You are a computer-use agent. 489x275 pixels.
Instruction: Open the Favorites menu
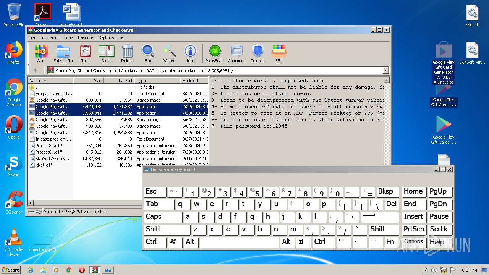[x=87, y=37]
